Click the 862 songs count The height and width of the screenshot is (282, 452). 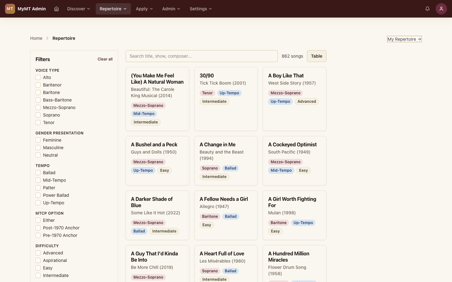(x=292, y=56)
